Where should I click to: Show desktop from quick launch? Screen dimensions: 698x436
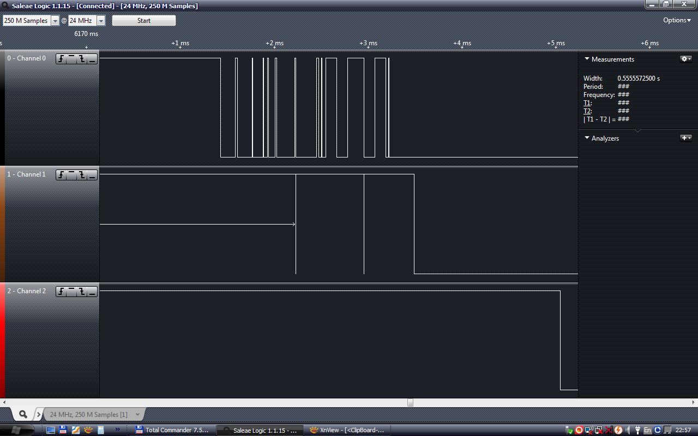(x=51, y=430)
